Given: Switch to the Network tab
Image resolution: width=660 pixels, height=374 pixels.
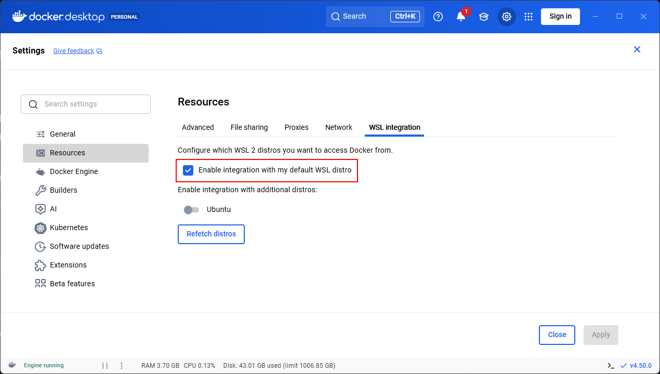Looking at the screenshot, I should pos(339,127).
